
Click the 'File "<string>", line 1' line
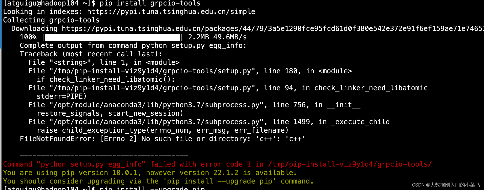click(x=104, y=63)
